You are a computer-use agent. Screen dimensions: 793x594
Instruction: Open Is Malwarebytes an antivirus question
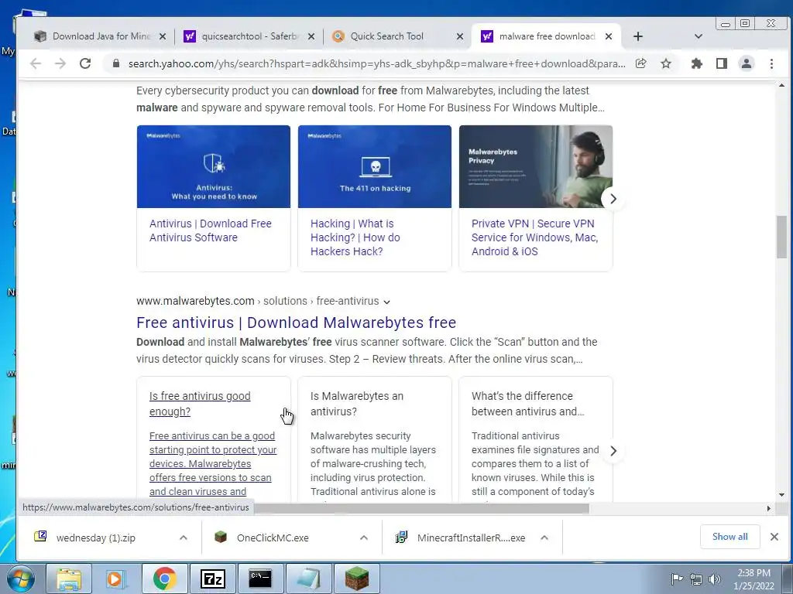(357, 404)
